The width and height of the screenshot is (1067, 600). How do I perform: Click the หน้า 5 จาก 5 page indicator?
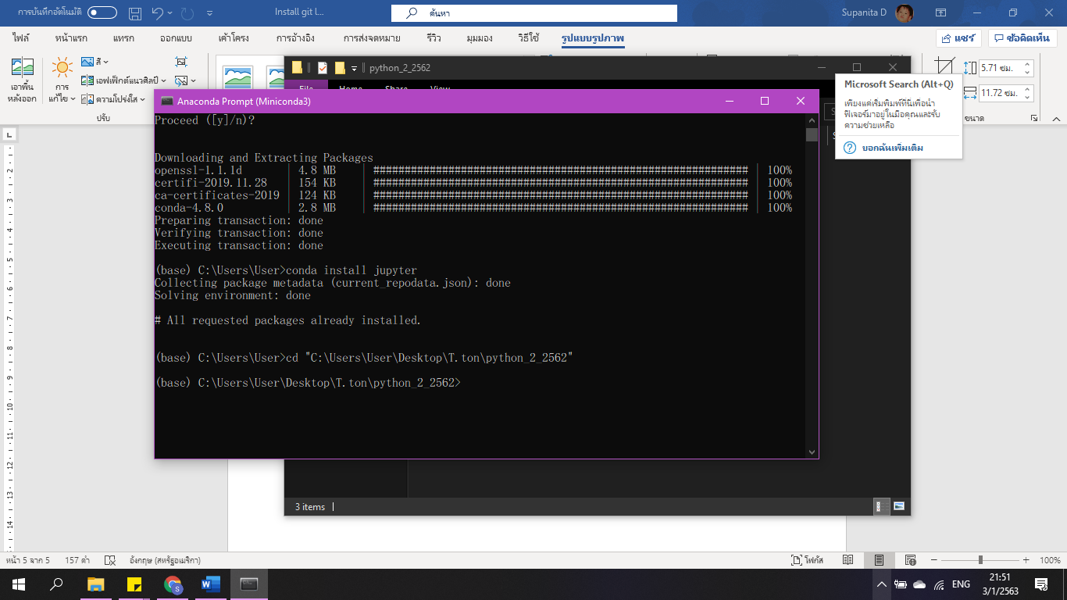(27, 560)
